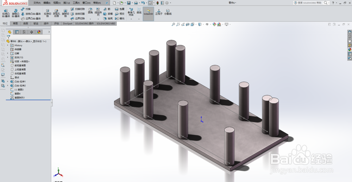Click the 包覆 wrap tool
Viewport: 352px width, 182px height.
[x=120, y=9]
